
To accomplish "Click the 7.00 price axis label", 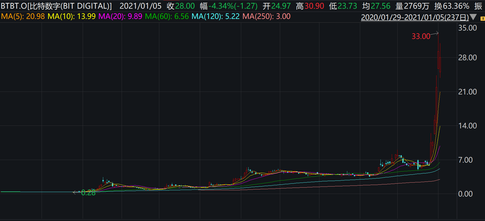I will pos(465,160).
